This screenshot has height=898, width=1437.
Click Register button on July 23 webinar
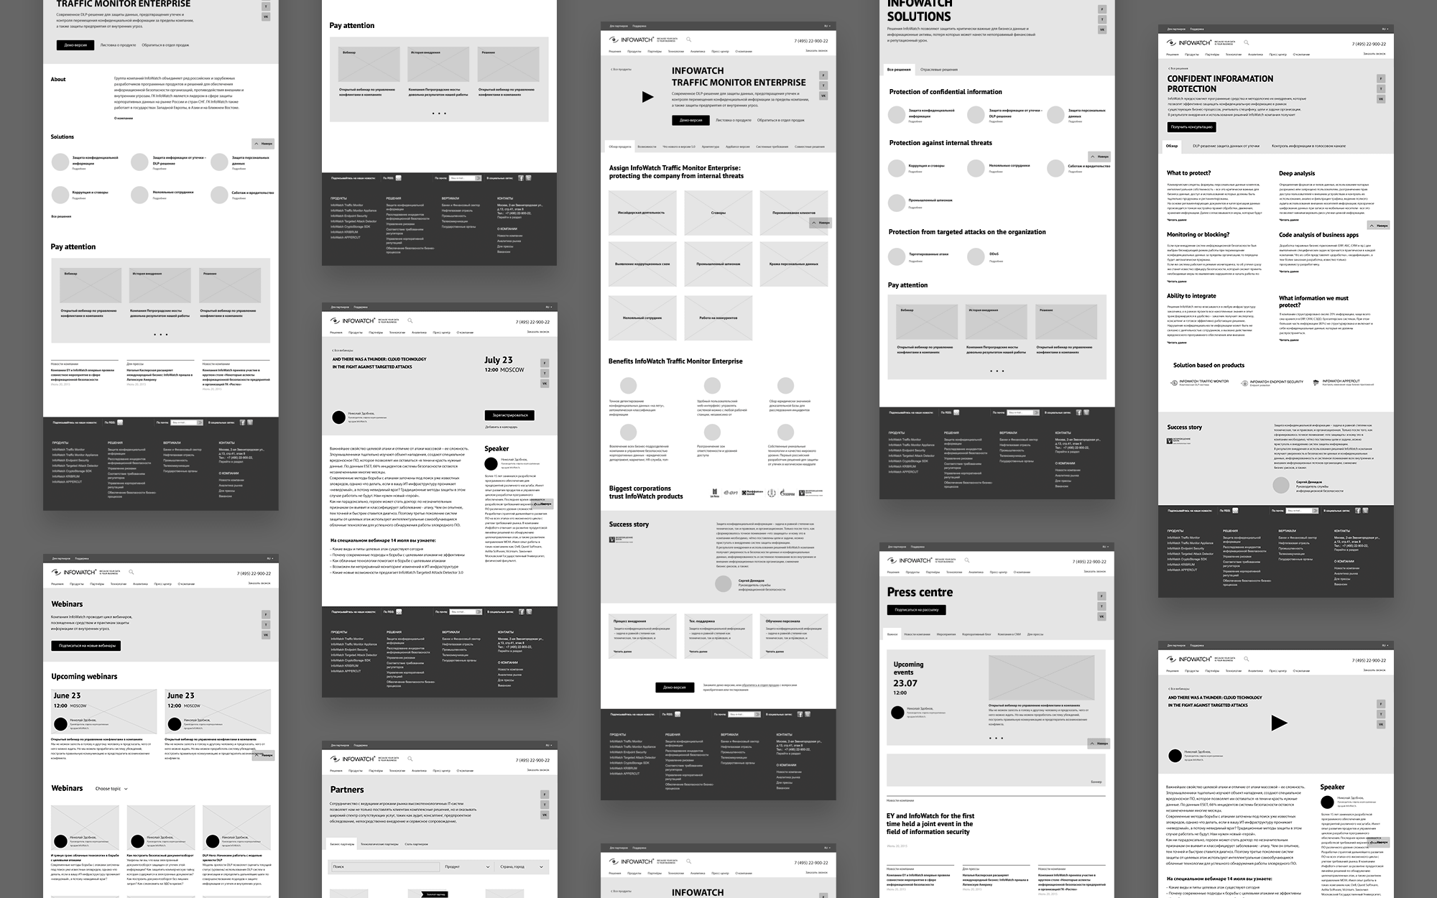509,416
